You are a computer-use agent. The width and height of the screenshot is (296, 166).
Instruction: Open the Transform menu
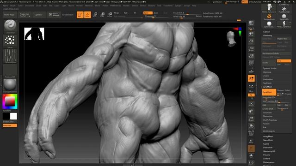pyautogui.click(x=168, y=6)
